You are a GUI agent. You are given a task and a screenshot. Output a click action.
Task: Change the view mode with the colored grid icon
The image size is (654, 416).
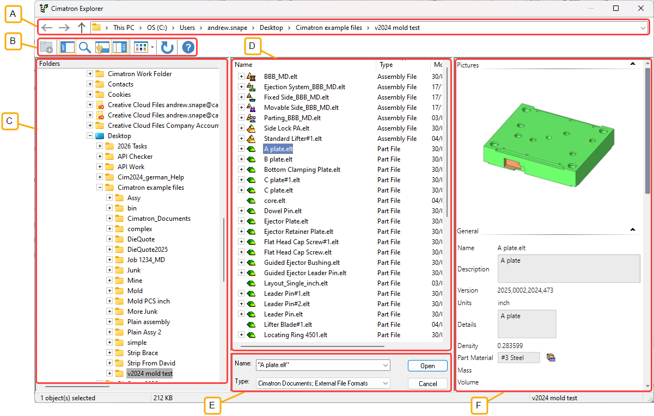coord(140,47)
